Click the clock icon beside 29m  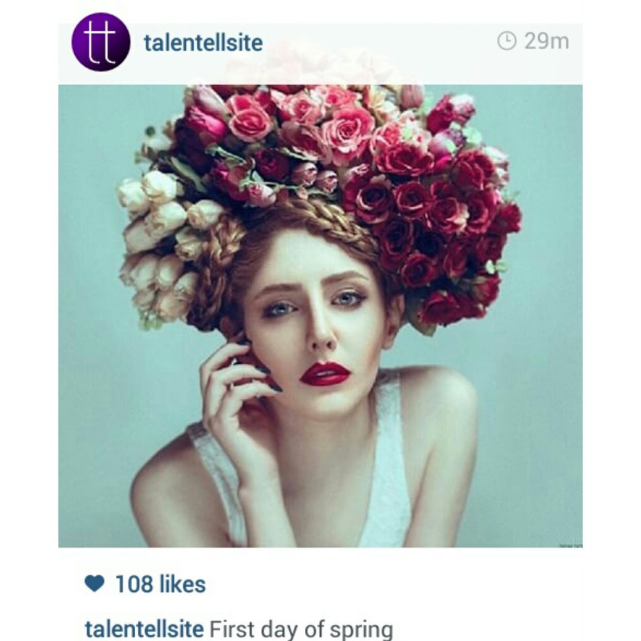coord(506,41)
